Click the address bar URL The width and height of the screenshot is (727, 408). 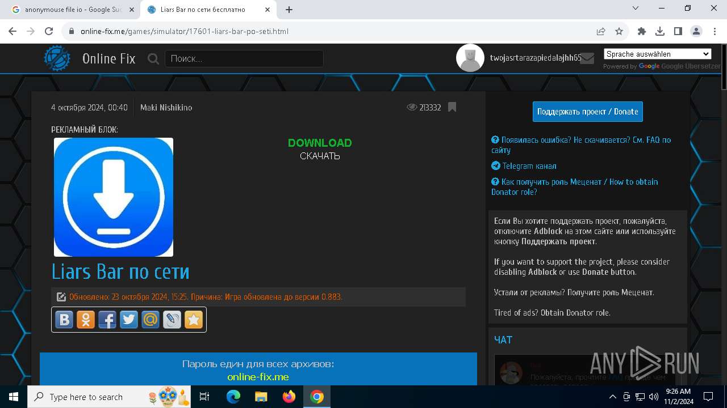click(x=185, y=31)
